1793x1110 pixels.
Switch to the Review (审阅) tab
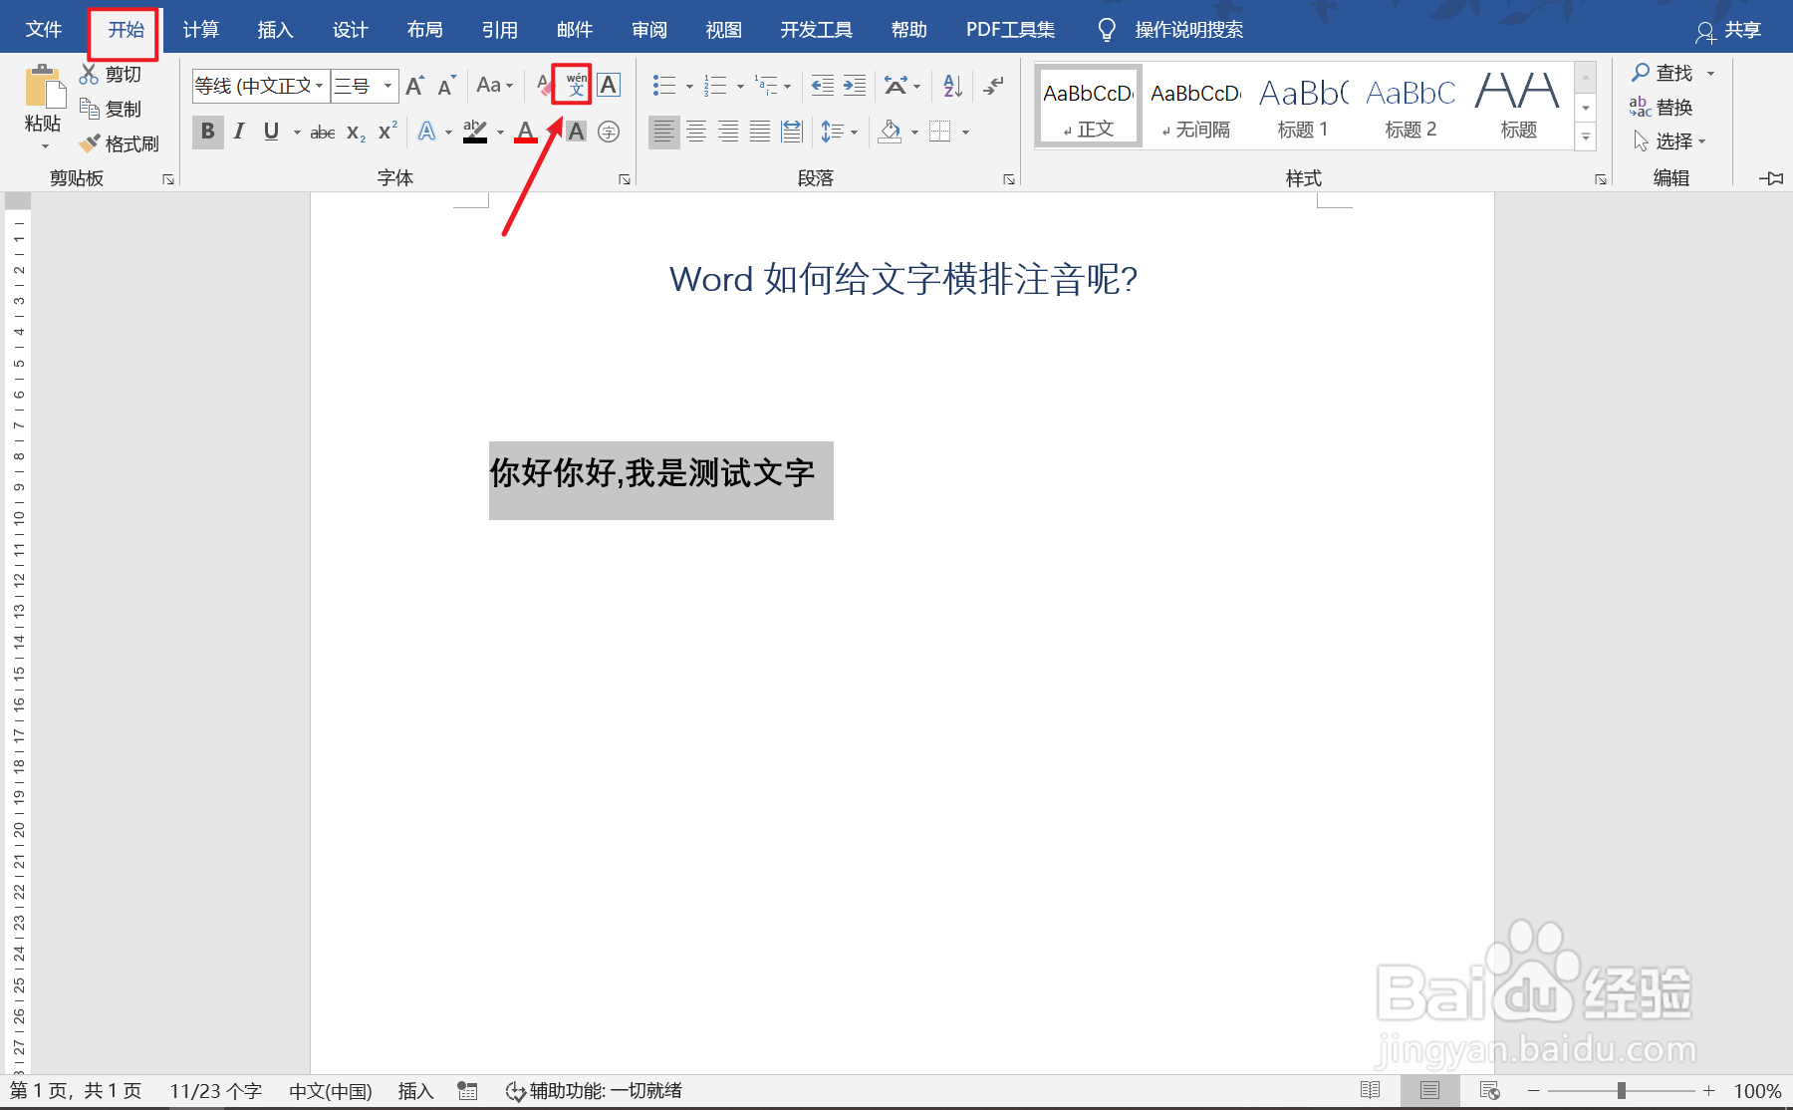tap(648, 30)
